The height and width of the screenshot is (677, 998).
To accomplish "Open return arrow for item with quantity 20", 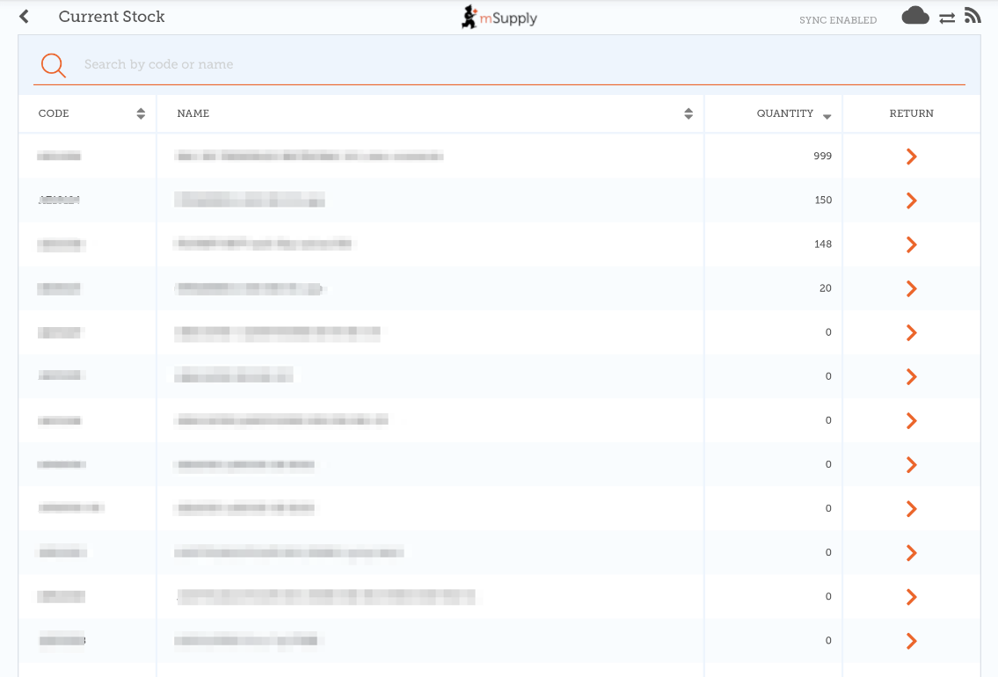I will pyautogui.click(x=911, y=288).
